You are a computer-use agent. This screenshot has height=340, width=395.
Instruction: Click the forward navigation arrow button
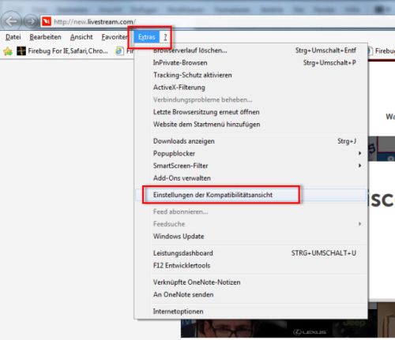(x=31, y=21)
